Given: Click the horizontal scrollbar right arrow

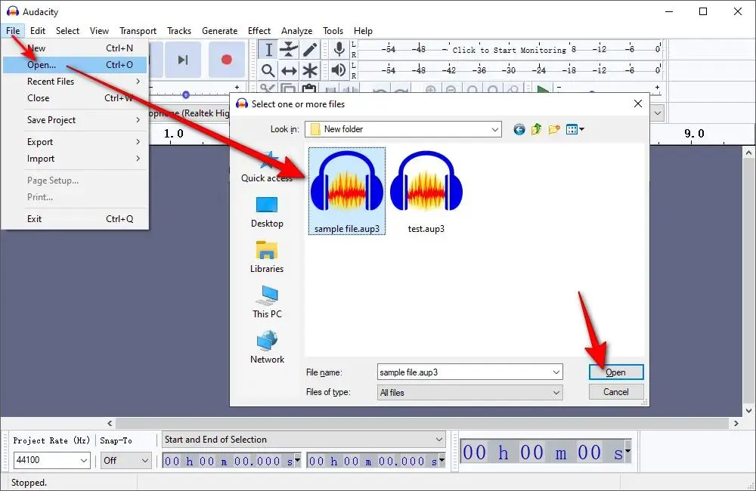Looking at the screenshot, I should pyautogui.click(x=736, y=423).
